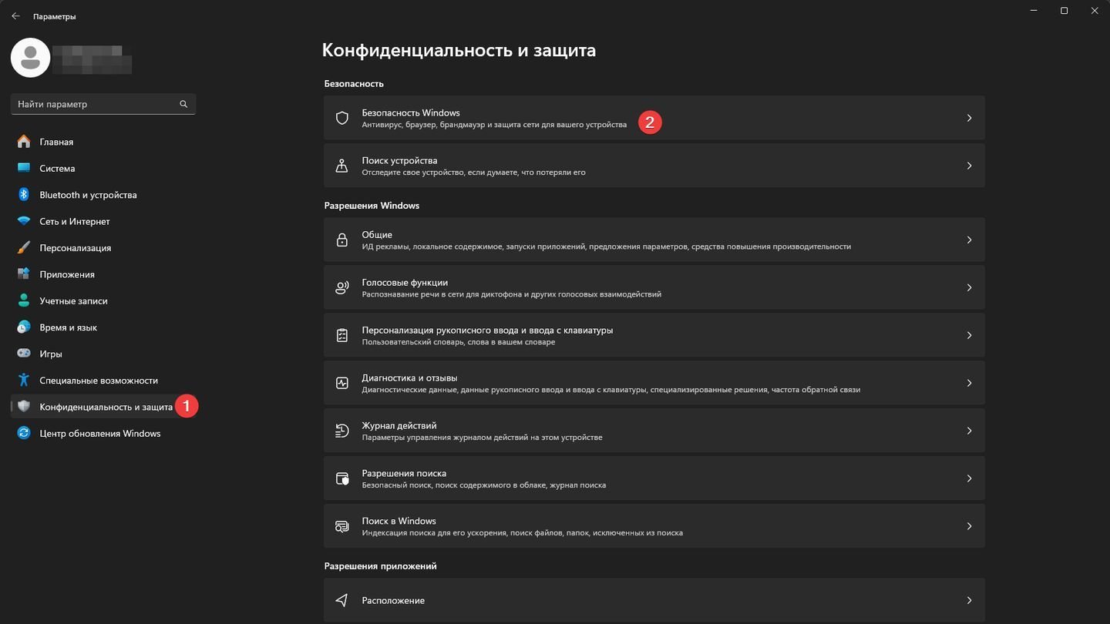Click the chevron on the Поиск в Windows row

pos(969,526)
